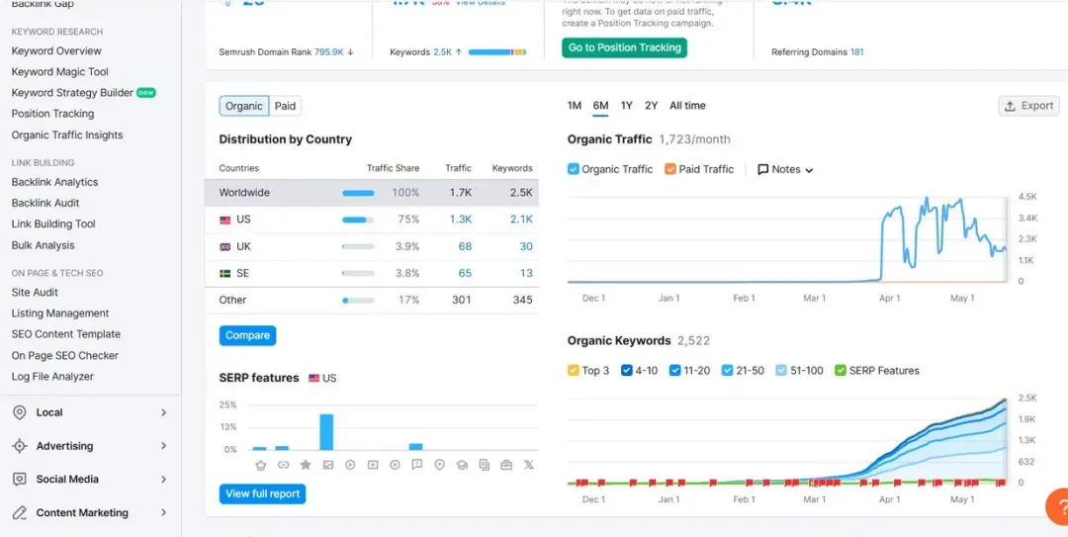This screenshot has height=537, width=1068.
Task: Click the Local location pin sidebar icon
Action: pyautogui.click(x=20, y=412)
